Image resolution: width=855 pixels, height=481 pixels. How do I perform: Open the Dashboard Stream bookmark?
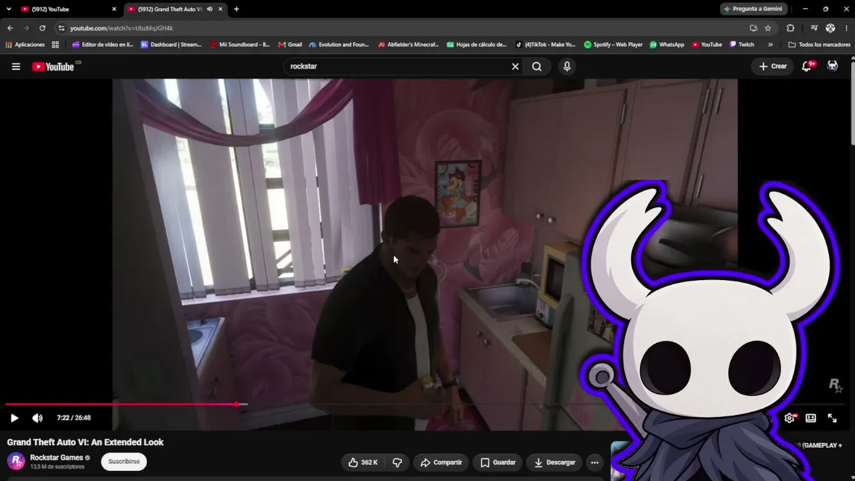click(171, 45)
